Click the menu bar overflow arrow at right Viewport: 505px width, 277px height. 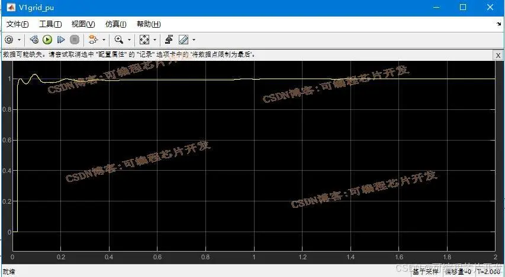click(x=499, y=24)
